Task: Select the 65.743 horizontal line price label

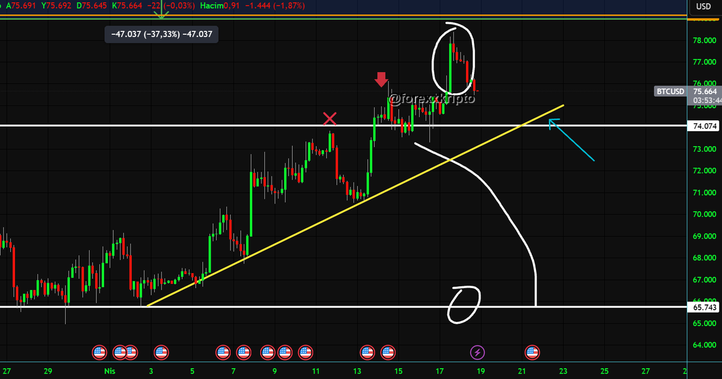Action: tap(705, 307)
